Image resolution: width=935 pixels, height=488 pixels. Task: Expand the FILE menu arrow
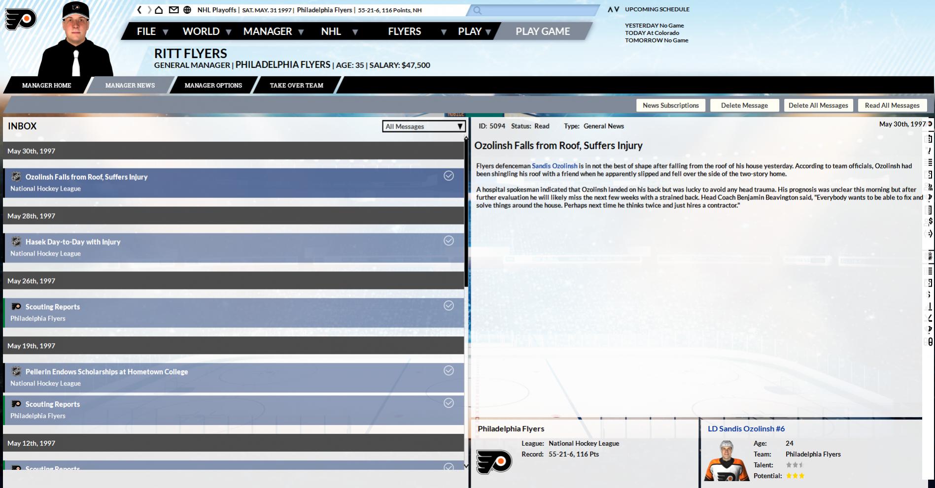[166, 32]
